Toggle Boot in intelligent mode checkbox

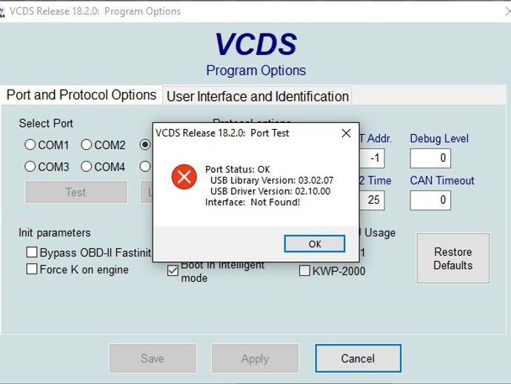(x=173, y=271)
